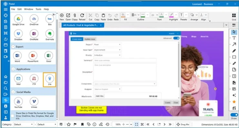This screenshot has width=239, height=128.
Task: Open the File menu
Action: (x=13, y=9)
